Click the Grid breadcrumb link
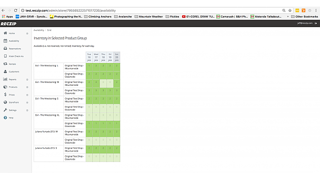Image resolution: width=320 pixels, height=180 pixels. [x=49, y=30]
